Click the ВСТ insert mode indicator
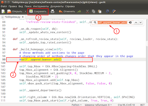 [x=142, y=105]
